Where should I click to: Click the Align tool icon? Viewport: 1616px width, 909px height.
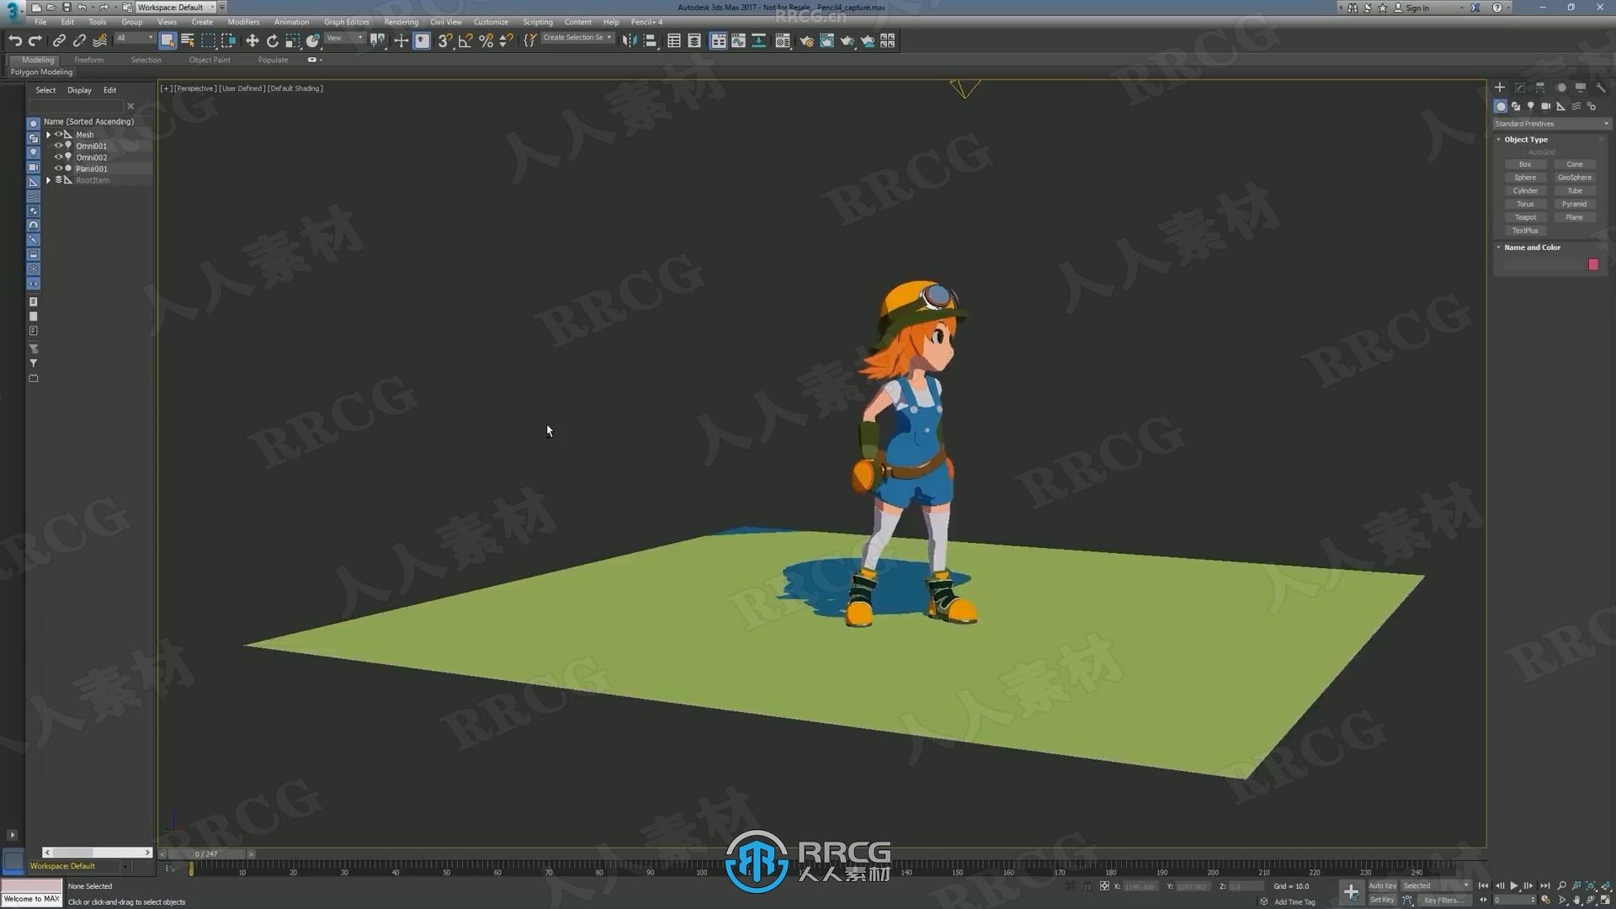(650, 40)
